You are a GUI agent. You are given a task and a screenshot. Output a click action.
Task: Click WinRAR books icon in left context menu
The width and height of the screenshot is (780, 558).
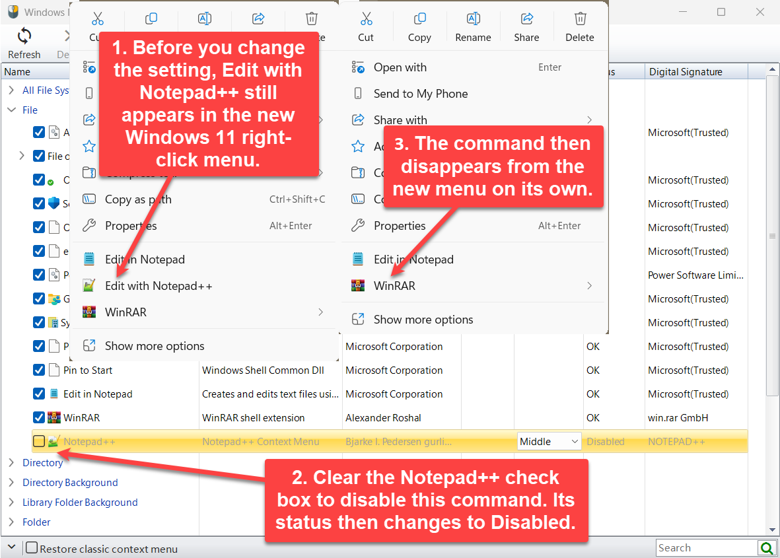(x=89, y=312)
